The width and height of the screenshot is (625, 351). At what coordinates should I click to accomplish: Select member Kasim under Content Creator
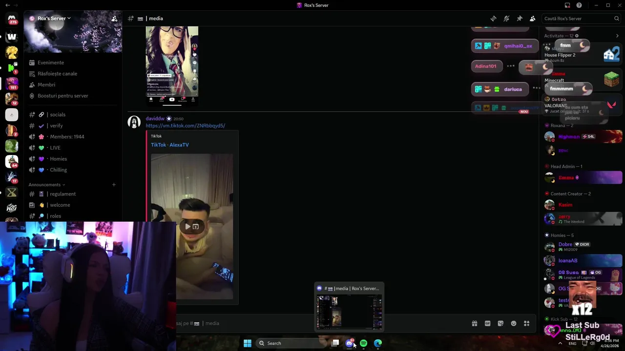tap(583, 205)
